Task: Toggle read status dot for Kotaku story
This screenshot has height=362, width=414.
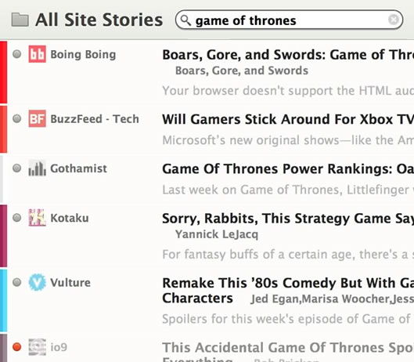Action: (17, 218)
